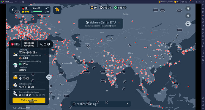
Task: Click the passenger icon in HKG header
Action: coord(41,44)
